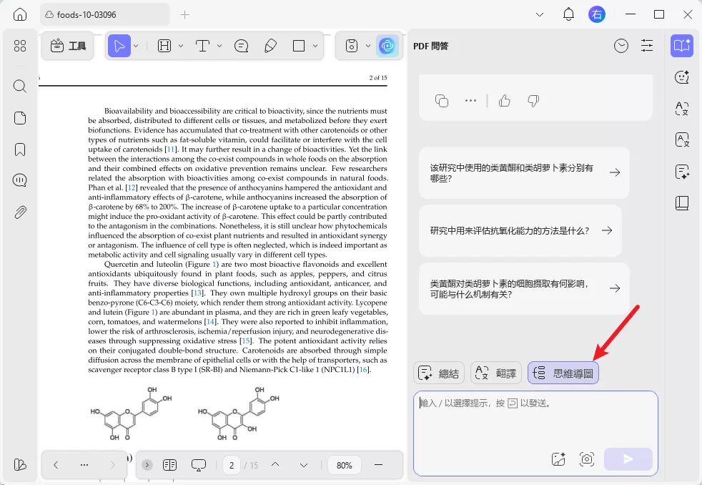Expand the shape tool dropdown arrow
The image size is (702, 485).
click(315, 46)
